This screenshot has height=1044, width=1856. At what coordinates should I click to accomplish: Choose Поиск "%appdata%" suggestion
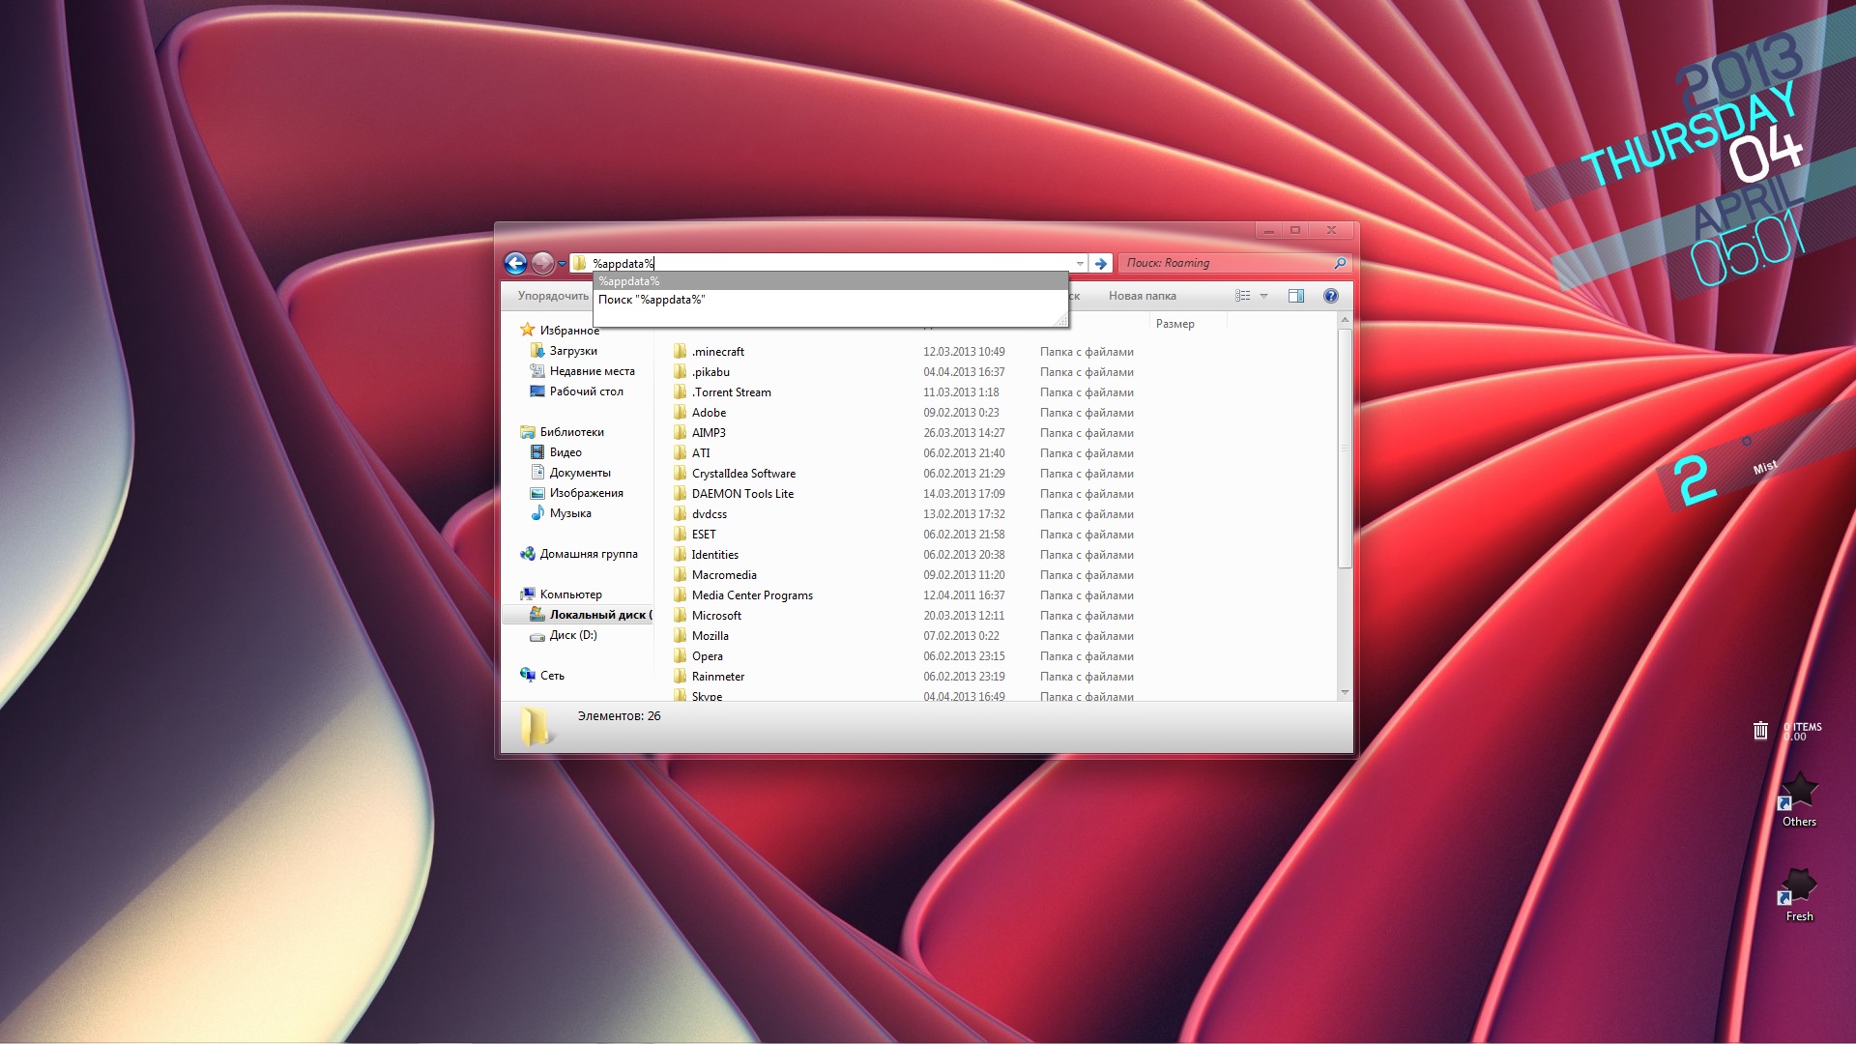click(x=652, y=300)
